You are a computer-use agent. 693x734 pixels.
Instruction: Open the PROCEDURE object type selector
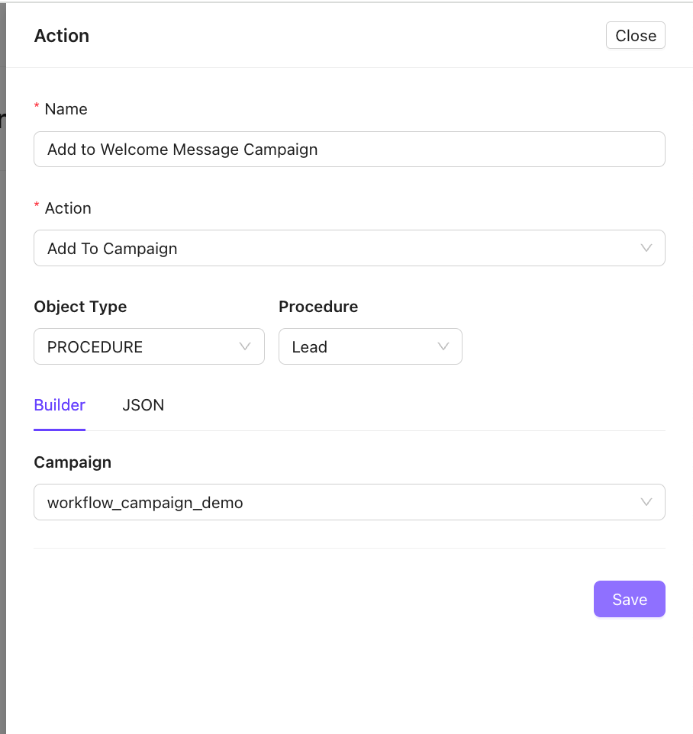[149, 346]
